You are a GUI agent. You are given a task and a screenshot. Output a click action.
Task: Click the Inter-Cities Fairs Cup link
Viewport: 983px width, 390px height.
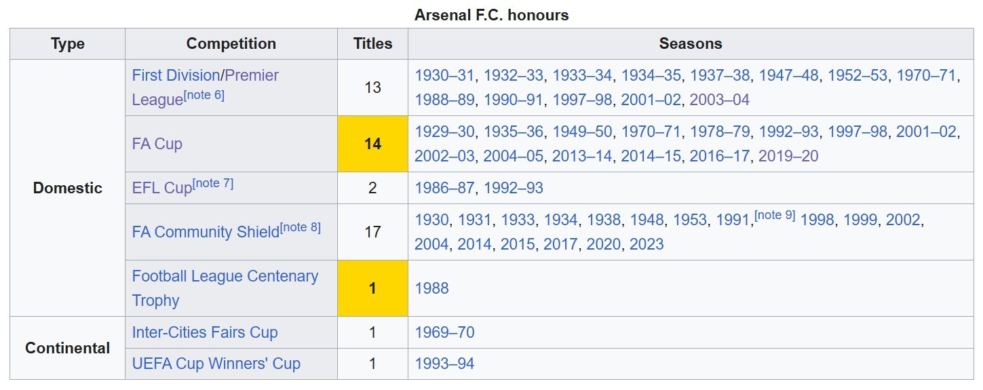205,332
